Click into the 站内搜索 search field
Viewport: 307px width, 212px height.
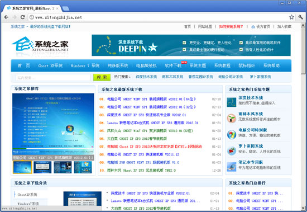(53, 78)
